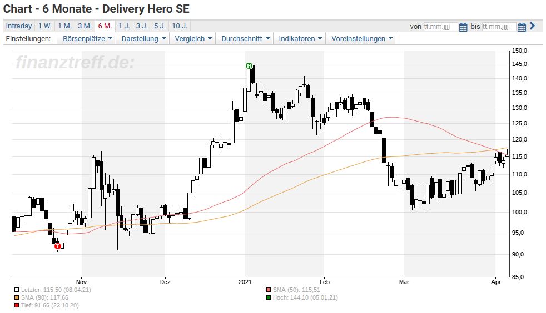Click the green Hoch legend swatch

pos(268,297)
